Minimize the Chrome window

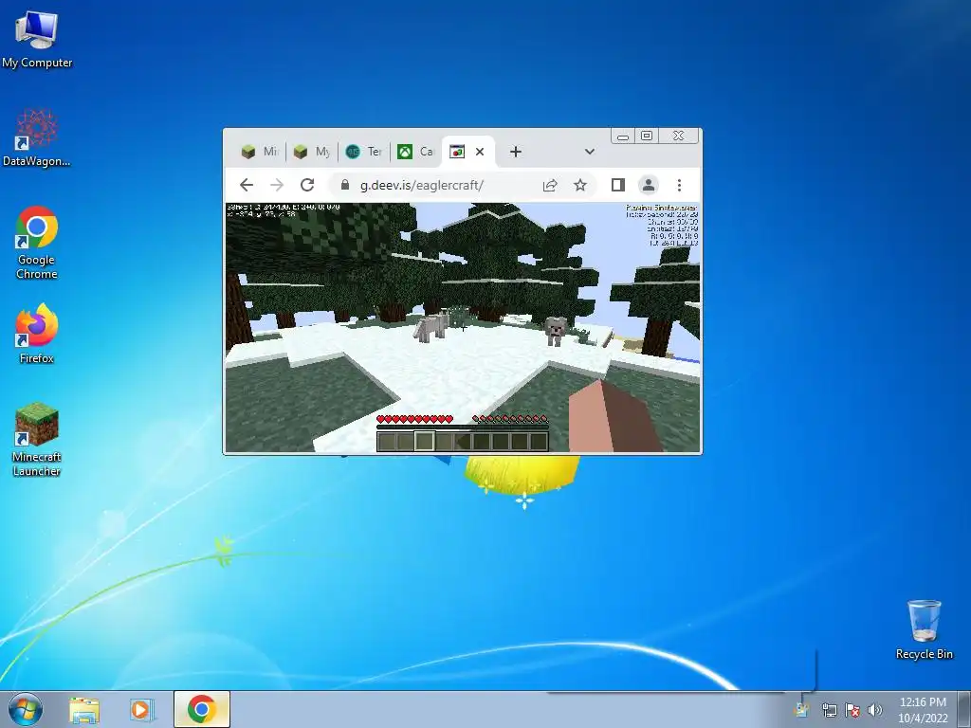[623, 136]
